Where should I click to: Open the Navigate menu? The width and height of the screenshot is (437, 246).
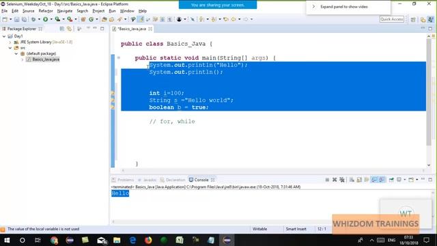65,11
